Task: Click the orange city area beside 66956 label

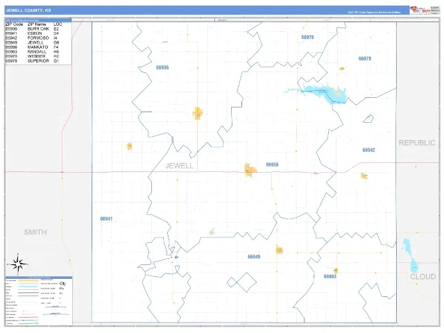Action: pyautogui.click(x=250, y=171)
